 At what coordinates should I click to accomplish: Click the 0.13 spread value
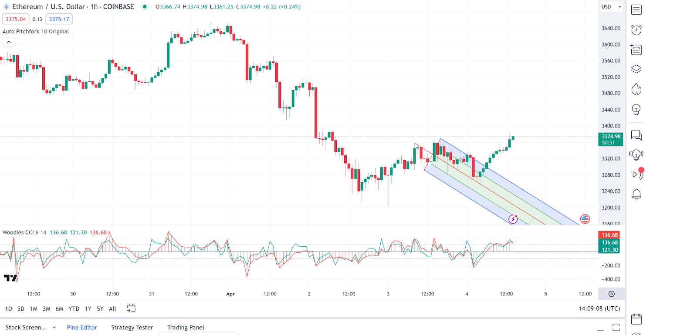click(x=37, y=19)
